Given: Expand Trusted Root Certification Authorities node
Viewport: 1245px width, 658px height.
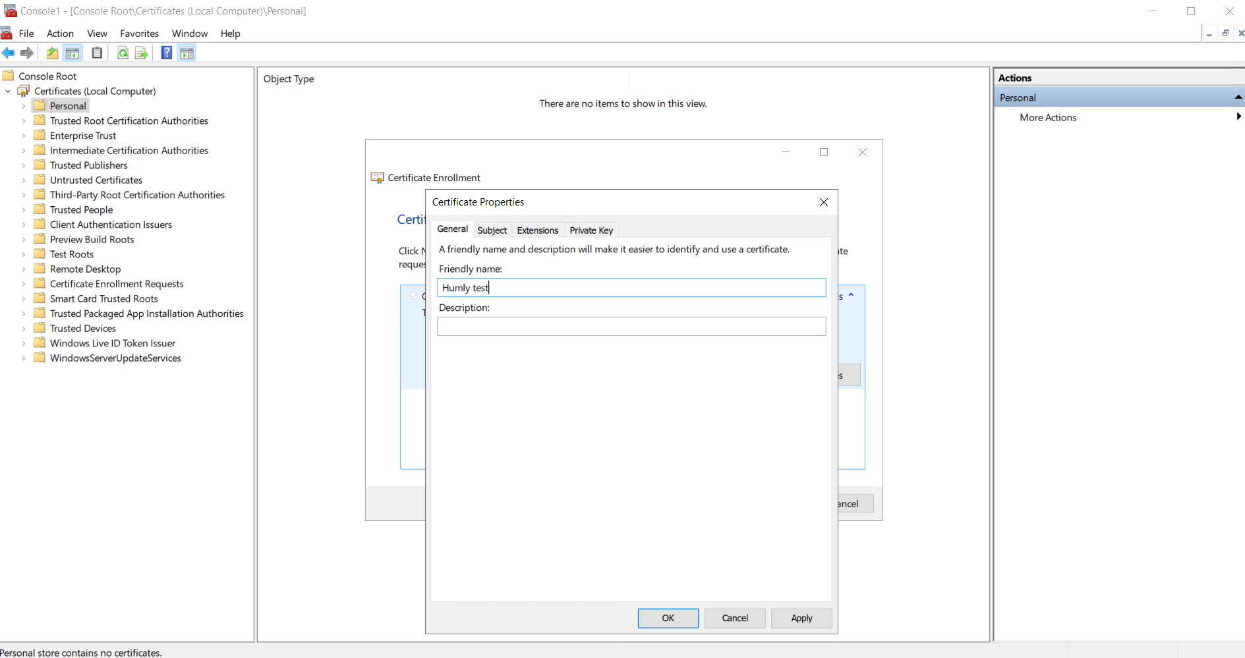Looking at the screenshot, I should 24,121.
